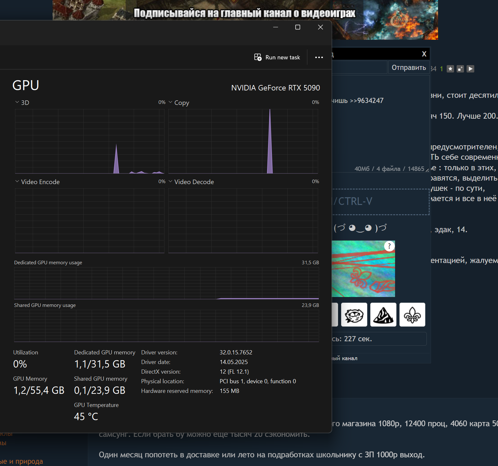Click the Run new task button
This screenshot has height=466, width=498.
[x=277, y=57]
